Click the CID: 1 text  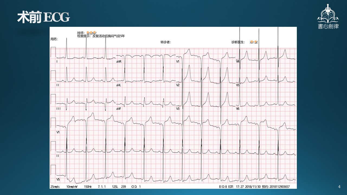(136, 187)
